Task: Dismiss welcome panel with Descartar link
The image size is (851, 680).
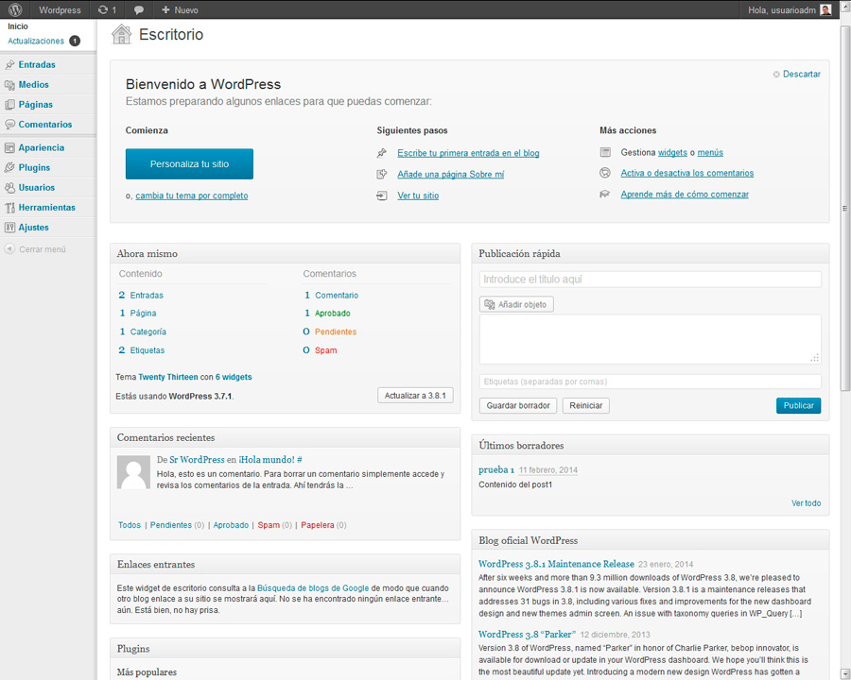Action: tap(802, 75)
